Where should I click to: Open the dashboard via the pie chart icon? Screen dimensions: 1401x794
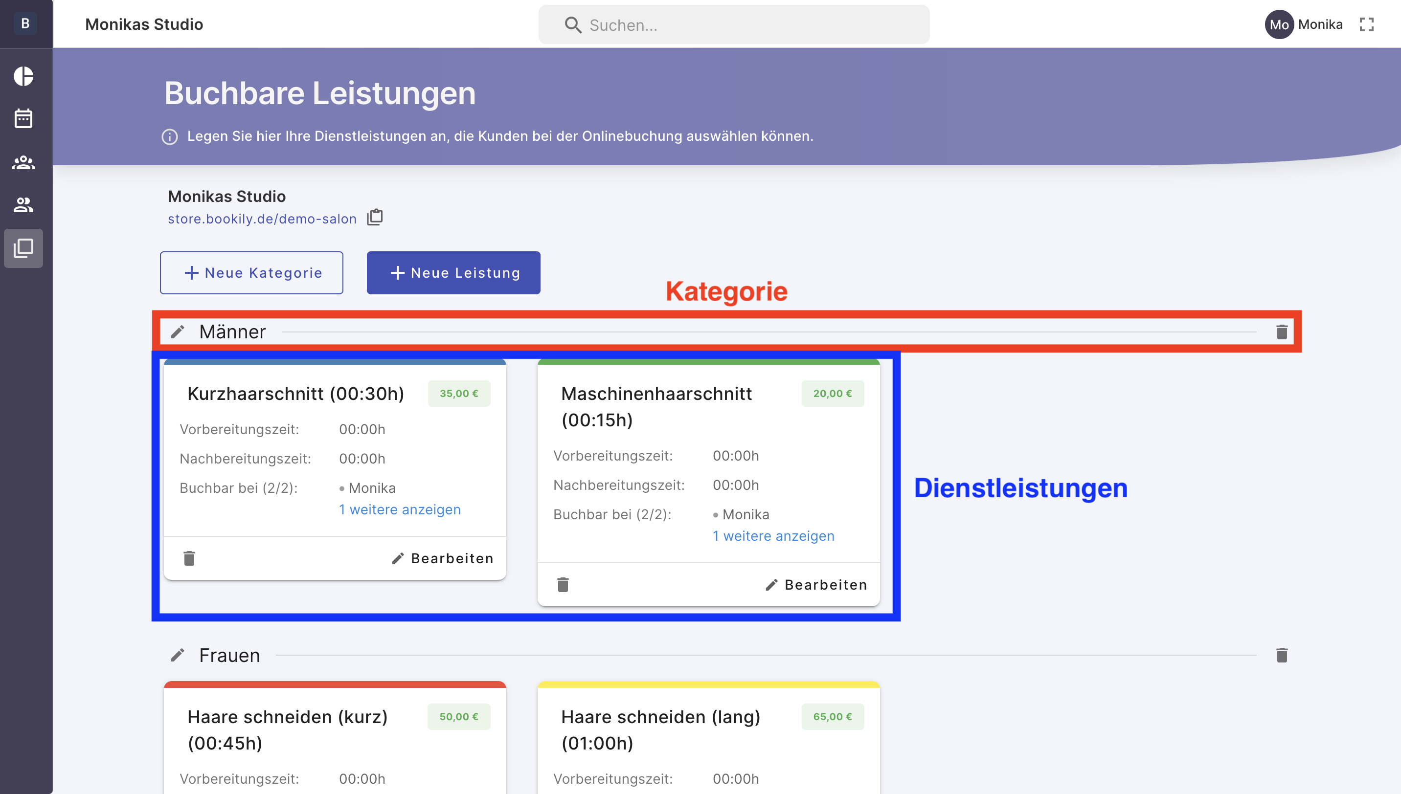pyautogui.click(x=23, y=76)
